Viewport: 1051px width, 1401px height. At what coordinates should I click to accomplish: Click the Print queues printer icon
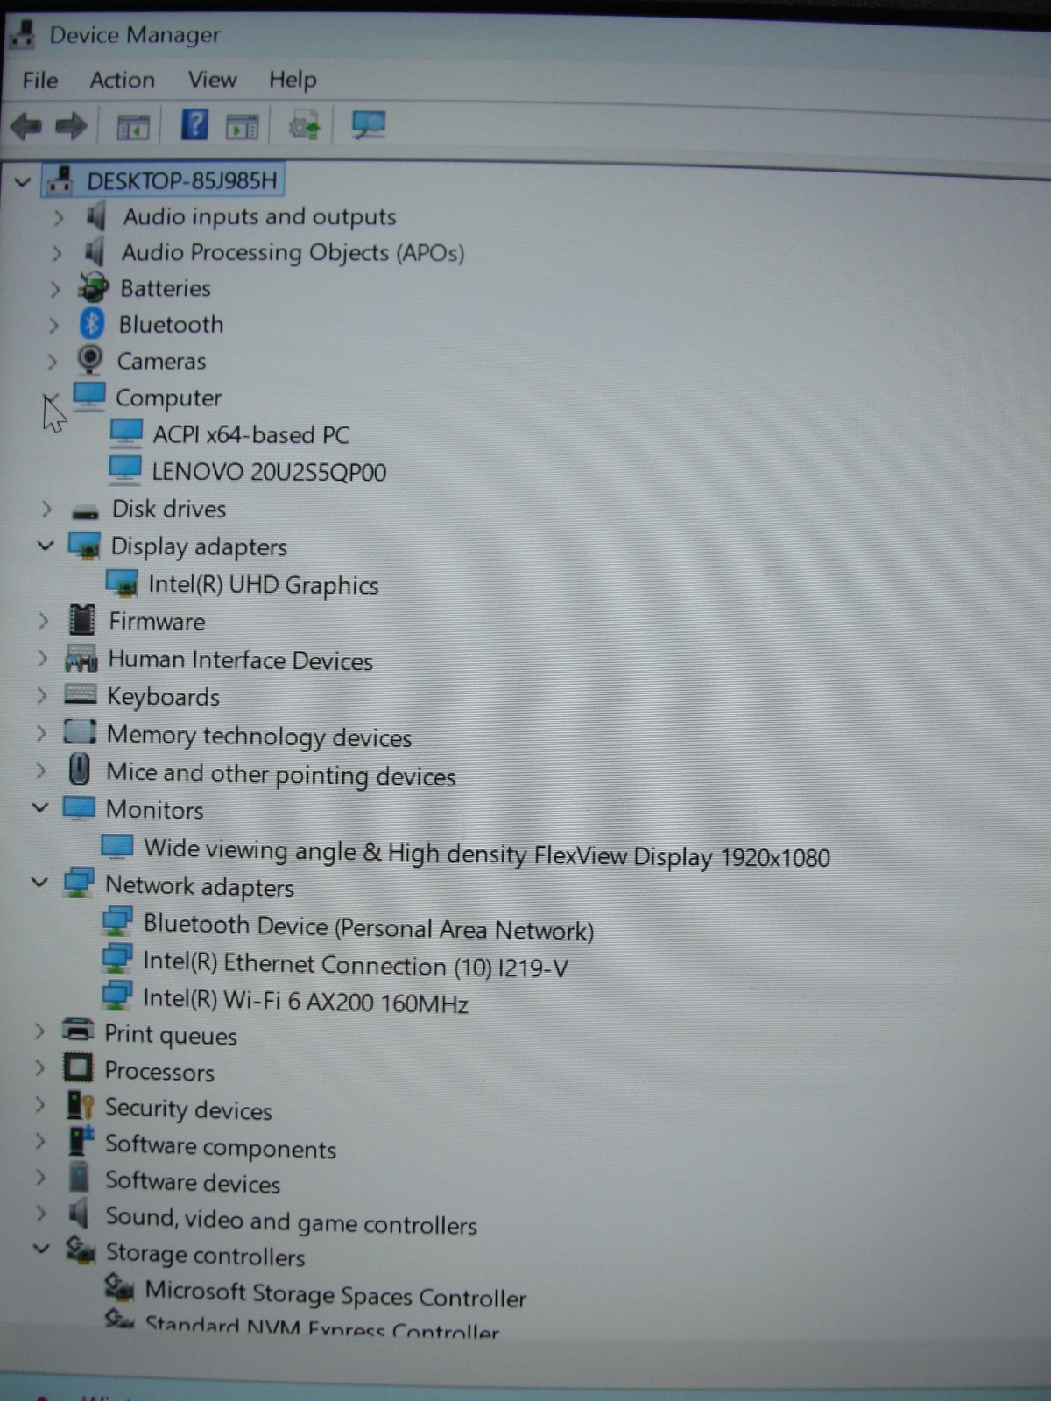click(x=78, y=1031)
